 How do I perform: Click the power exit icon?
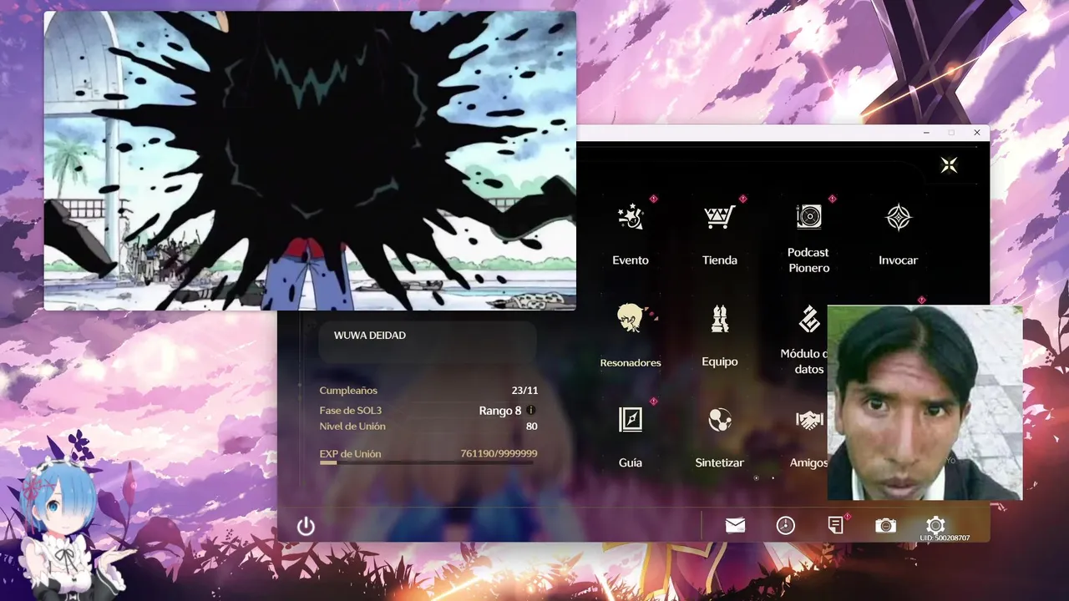pyautogui.click(x=306, y=526)
